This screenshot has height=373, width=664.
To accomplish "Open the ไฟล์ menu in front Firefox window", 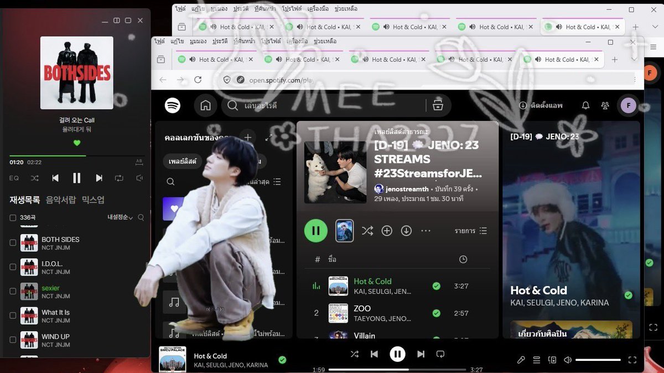I will (x=159, y=41).
